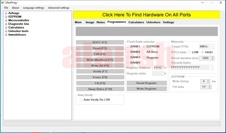Viewport: 226px width, 133px height.
Task: Select the BANK3 radio button
Action: (128, 57)
